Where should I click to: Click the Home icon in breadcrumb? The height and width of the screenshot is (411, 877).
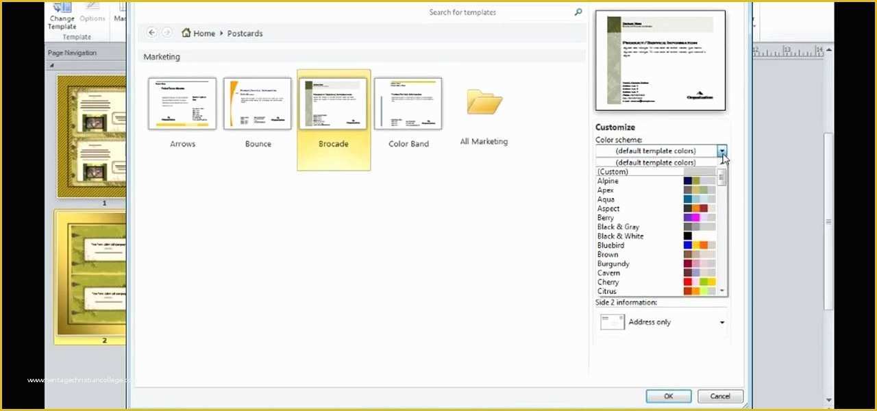pyautogui.click(x=186, y=33)
